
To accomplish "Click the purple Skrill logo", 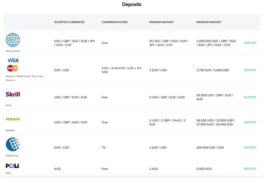I will (x=13, y=94).
